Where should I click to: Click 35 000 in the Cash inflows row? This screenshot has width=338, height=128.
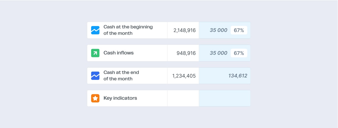pyautogui.click(x=218, y=53)
